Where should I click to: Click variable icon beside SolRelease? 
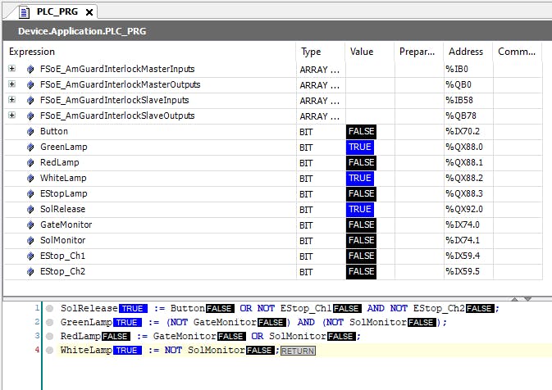(30, 209)
